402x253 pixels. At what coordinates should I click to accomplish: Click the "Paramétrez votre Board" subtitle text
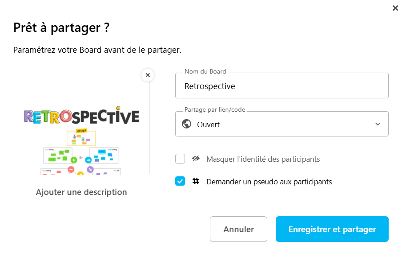pyautogui.click(x=97, y=50)
